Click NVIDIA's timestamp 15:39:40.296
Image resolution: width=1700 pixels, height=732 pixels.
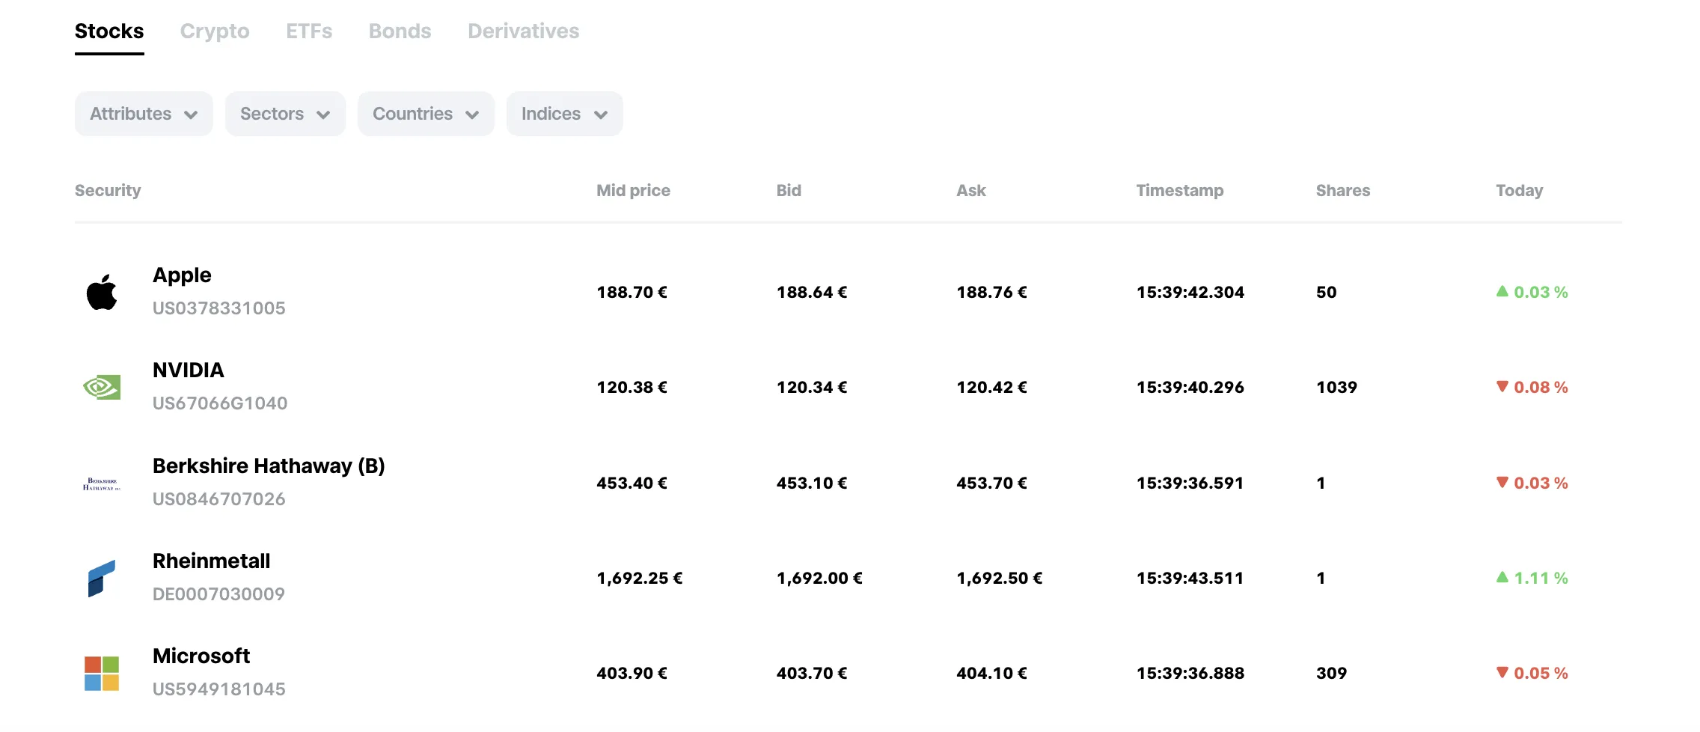(1190, 388)
